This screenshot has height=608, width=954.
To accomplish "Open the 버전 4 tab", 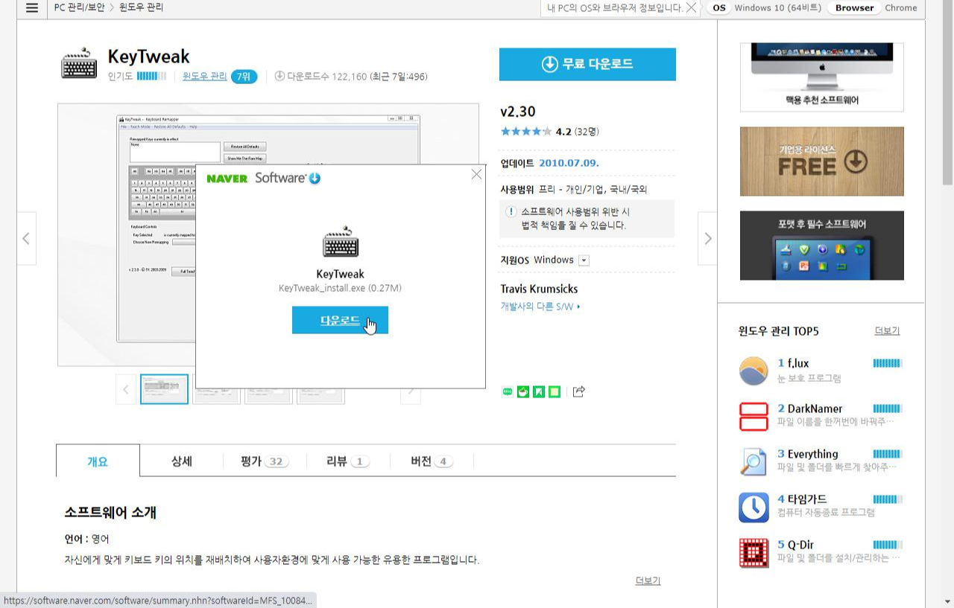I will [x=432, y=461].
